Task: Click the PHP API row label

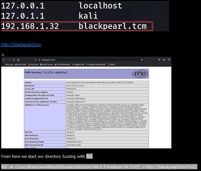Action: 29,132
